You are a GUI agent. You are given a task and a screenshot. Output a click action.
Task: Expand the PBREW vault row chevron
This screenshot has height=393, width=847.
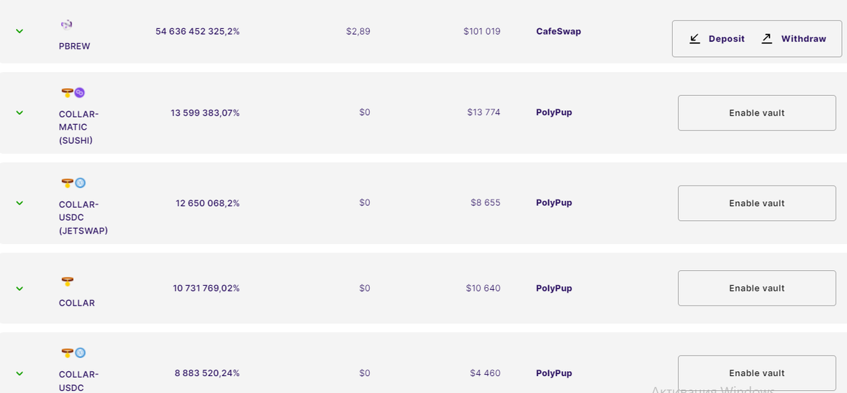tap(20, 32)
